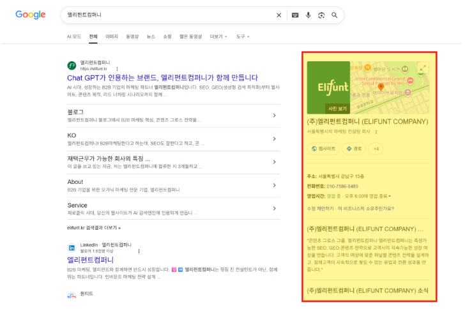
Task: Click the phone number 010-7586-8489
Action: click(342, 186)
